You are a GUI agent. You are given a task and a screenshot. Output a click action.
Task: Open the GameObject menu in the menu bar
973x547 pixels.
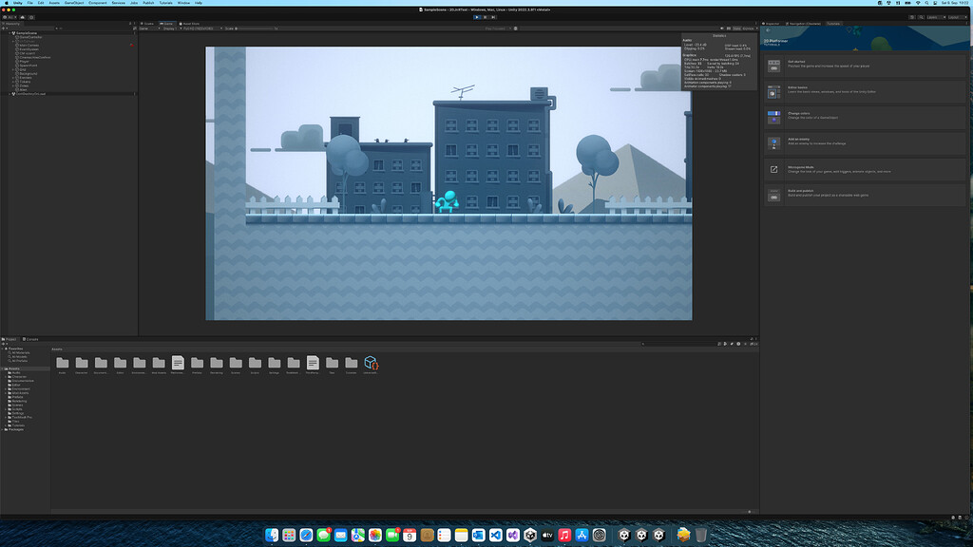[75, 3]
